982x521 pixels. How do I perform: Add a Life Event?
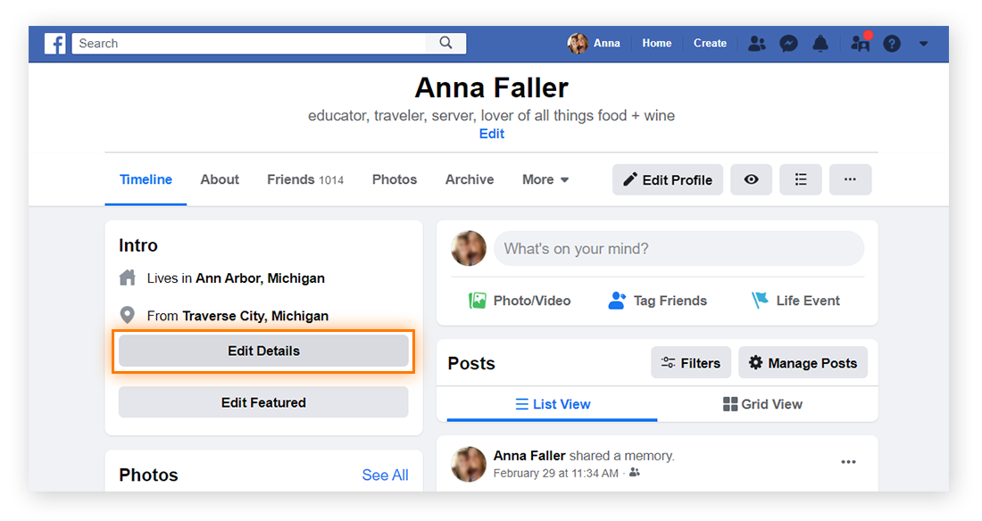coord(795,301)
